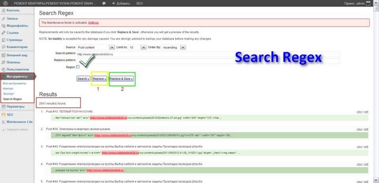Open the Внешний вид appearance icon
Viewport: 379px width, 183px height.
3,55
